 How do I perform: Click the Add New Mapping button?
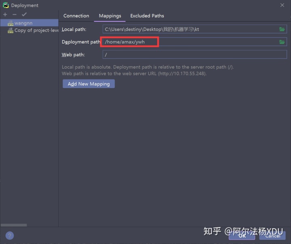click(89, 84)
